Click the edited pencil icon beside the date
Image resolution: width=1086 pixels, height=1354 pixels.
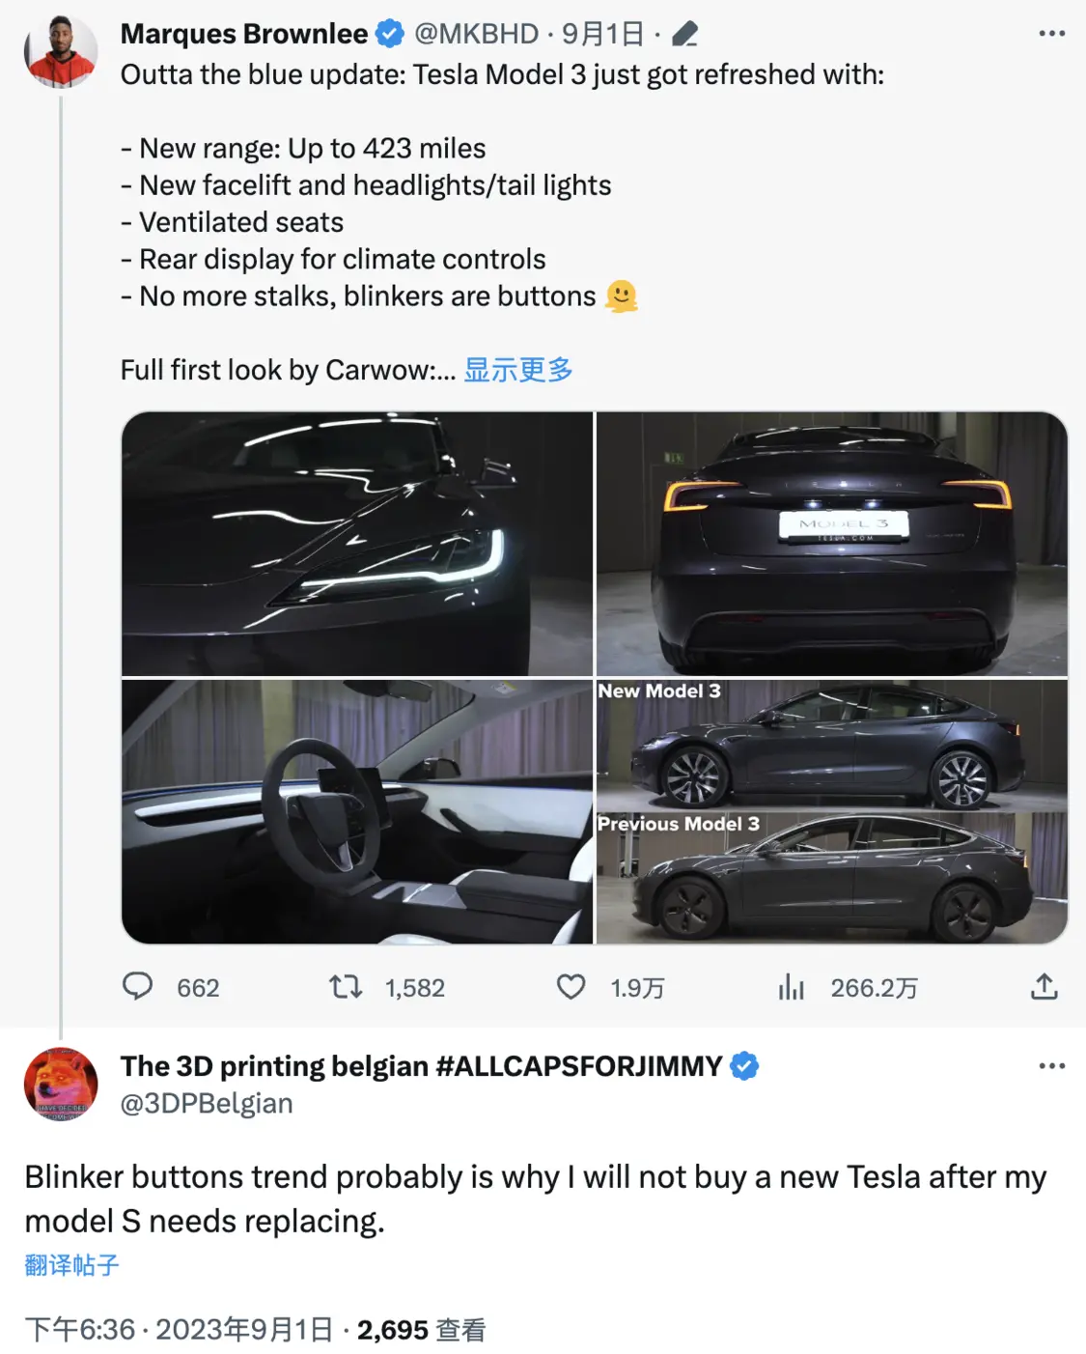684,35
